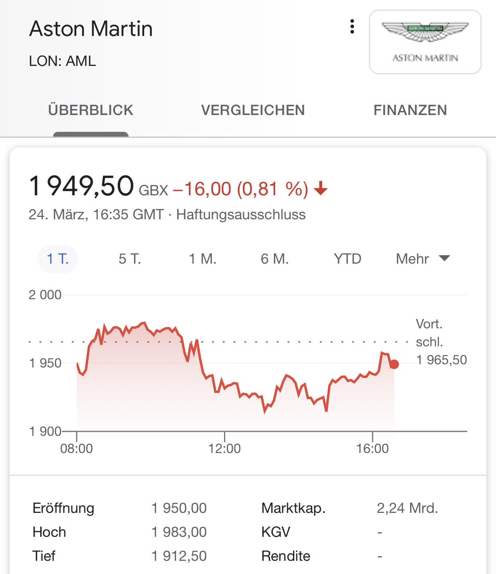Click the Eröffnung value 1 950,00
The height and width of the screenshot is (574, 496).
[179, 508]
